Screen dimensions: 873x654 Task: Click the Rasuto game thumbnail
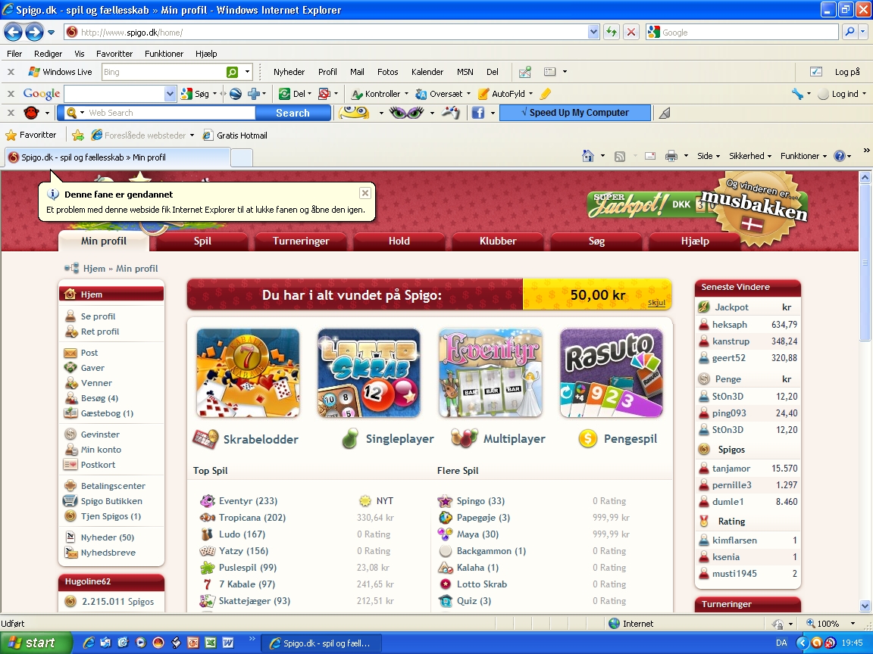tap(611, 372)
